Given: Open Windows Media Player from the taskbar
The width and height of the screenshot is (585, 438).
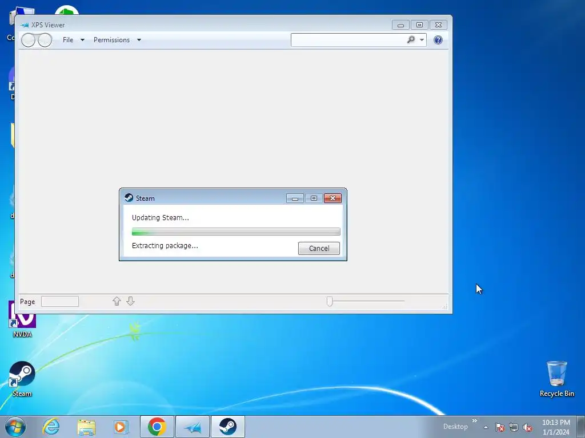Looking at the screenshot, I should coord(121,427).
